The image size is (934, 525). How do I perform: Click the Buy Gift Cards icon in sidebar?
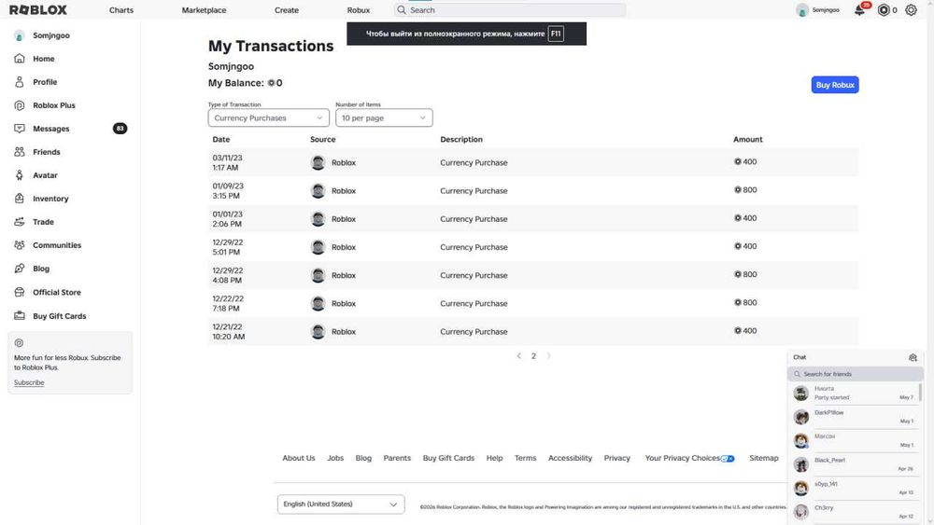20,316
